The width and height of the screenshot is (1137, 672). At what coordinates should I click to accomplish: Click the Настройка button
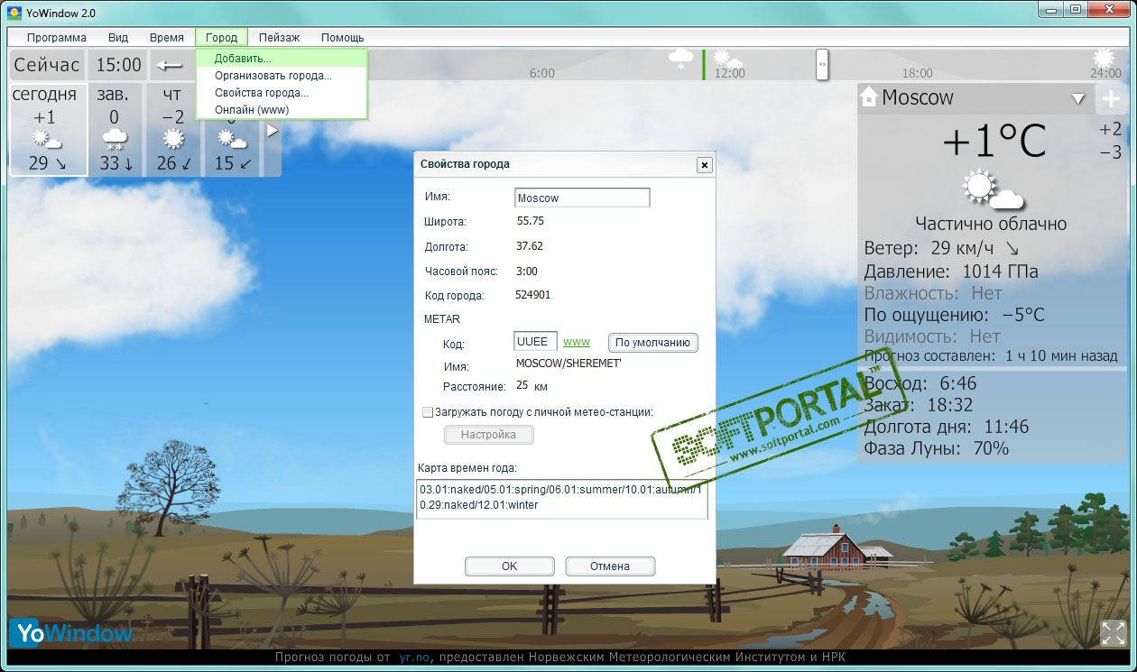click(489, 435)
